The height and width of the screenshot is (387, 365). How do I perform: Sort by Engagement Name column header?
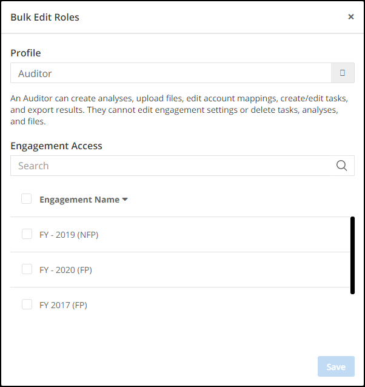click(x=79, y=200)
